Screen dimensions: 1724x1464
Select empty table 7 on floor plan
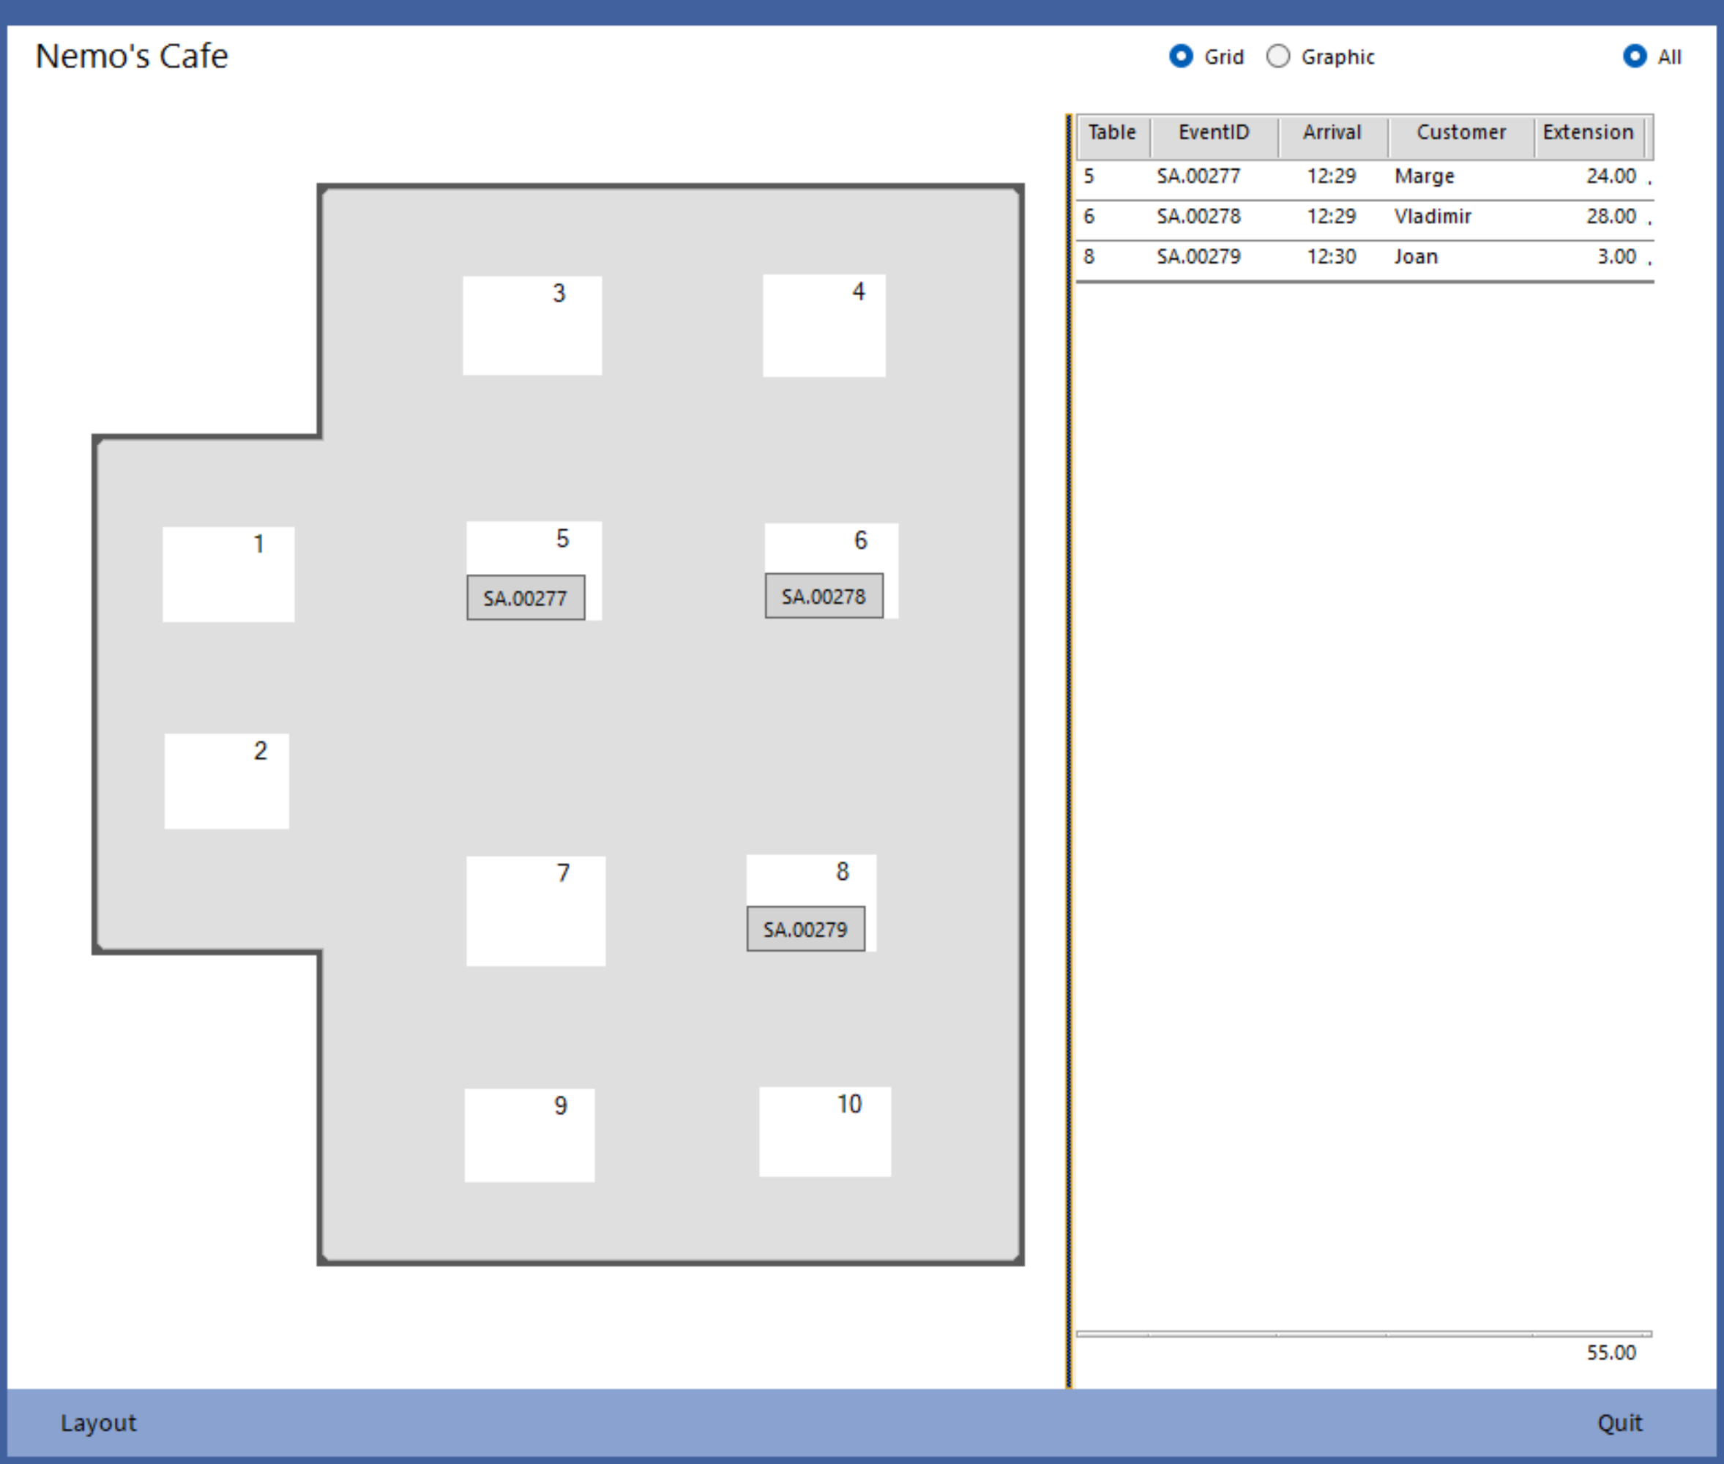(536, 911)
